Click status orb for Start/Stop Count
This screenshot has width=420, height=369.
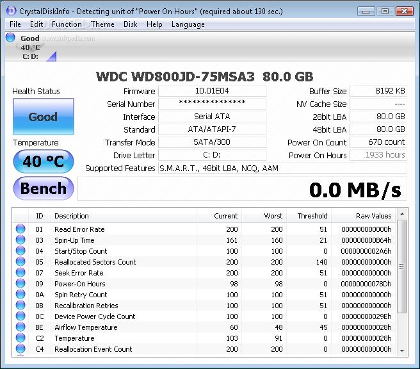[x=20, y=251]
